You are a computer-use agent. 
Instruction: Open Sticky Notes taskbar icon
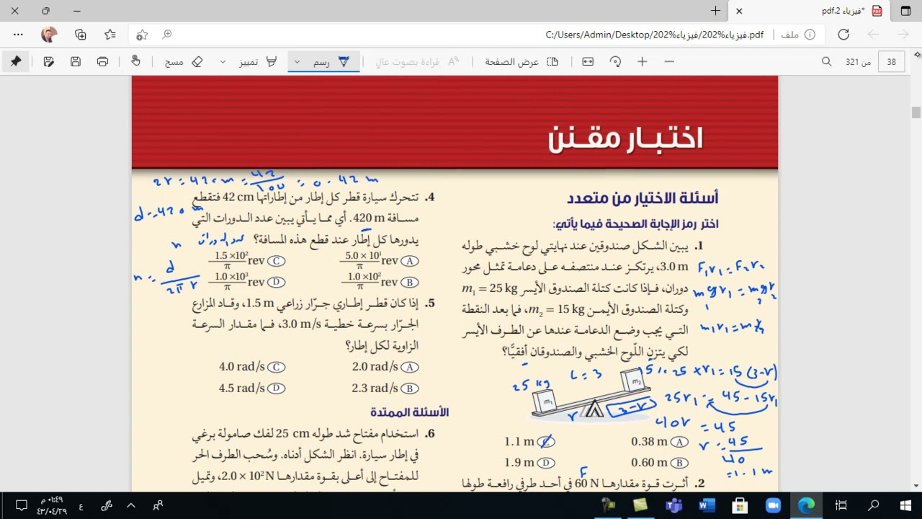[x=640, y=505]
